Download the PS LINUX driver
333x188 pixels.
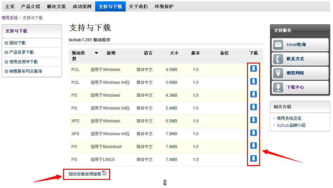point(253,159)
